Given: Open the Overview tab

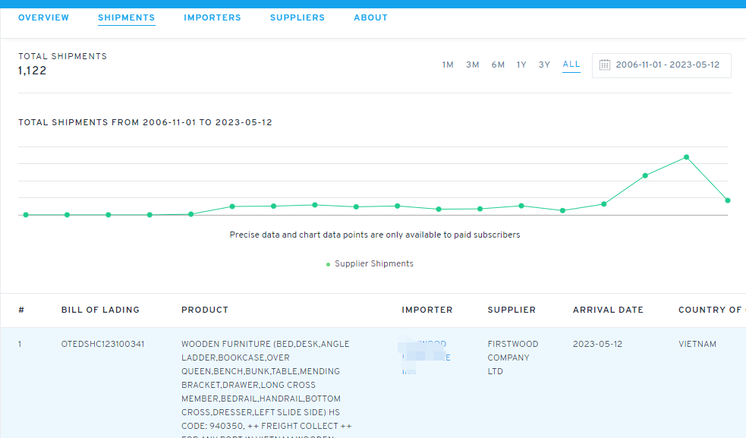Looking at the screenshot, I should point(43,17).
